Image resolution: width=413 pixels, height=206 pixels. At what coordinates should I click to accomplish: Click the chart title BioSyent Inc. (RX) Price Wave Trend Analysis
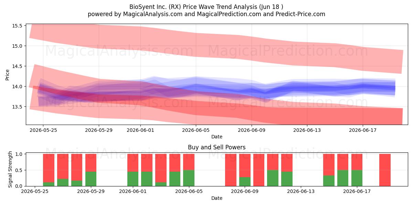[x=206, y=7]
